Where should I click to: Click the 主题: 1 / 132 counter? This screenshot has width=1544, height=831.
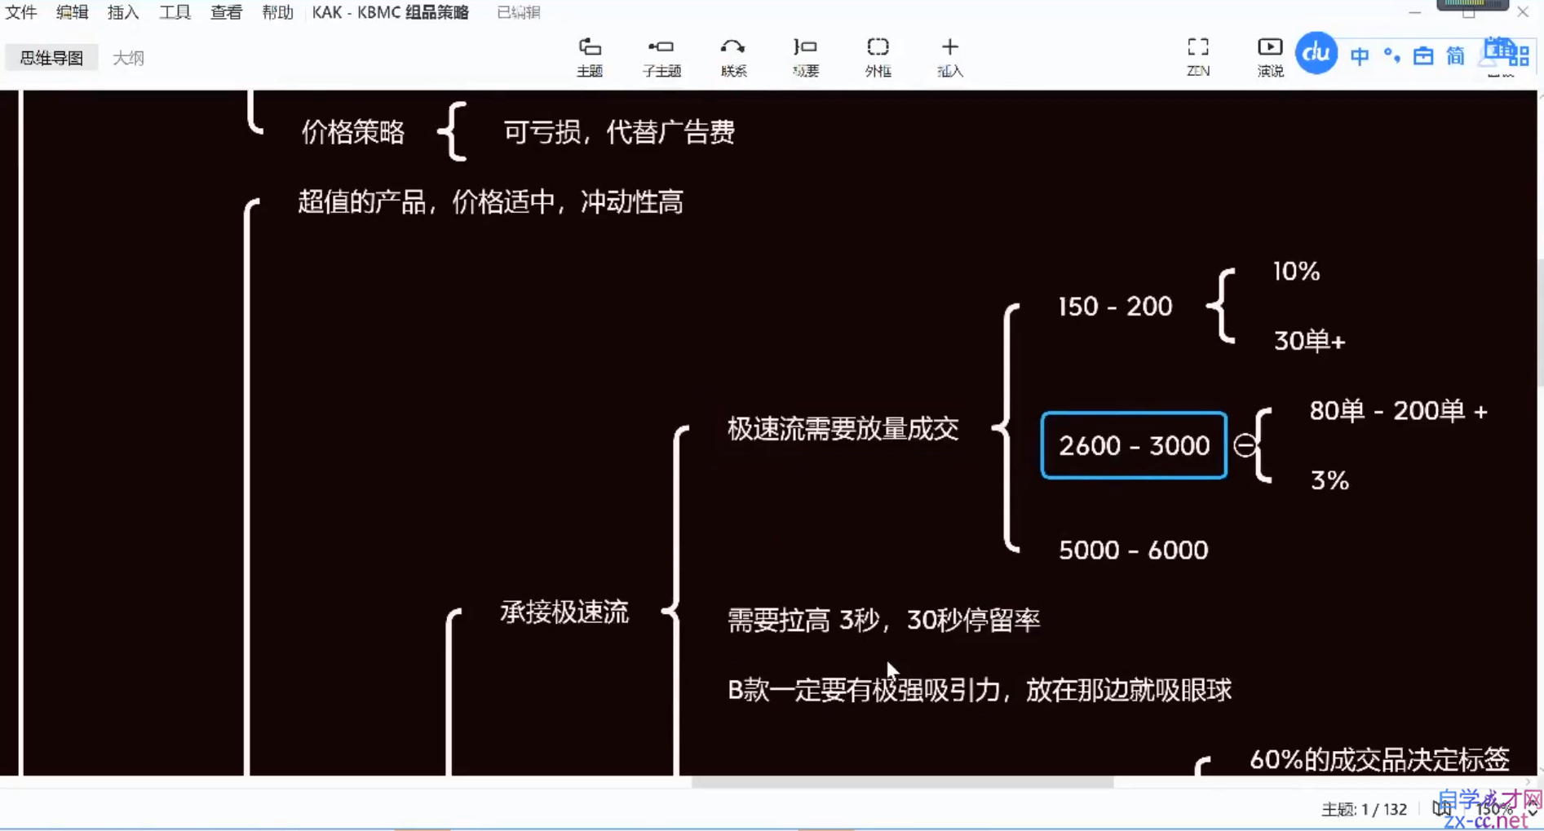pyautogui.click(x=1364, y=809)
